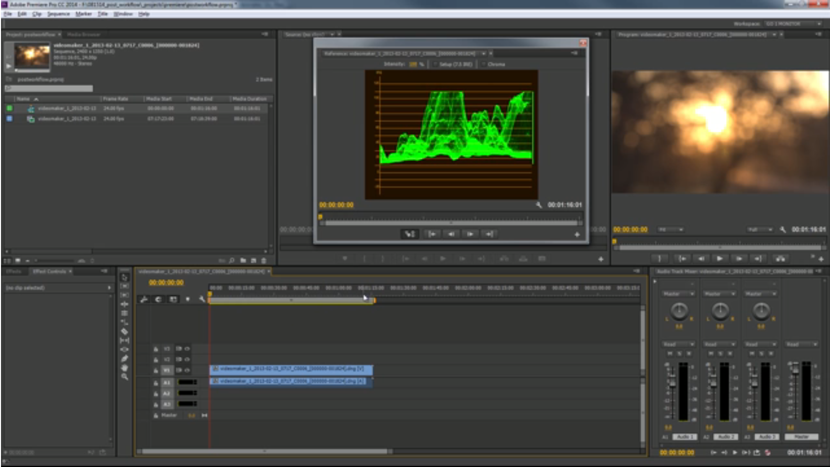Toggle V1 track output eye icon
This screenshot has height=467, width=830.
pyautogui.click(x=187, y=370)
